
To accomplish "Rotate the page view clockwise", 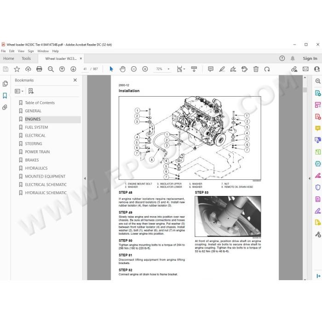I will tap(267, 69).
